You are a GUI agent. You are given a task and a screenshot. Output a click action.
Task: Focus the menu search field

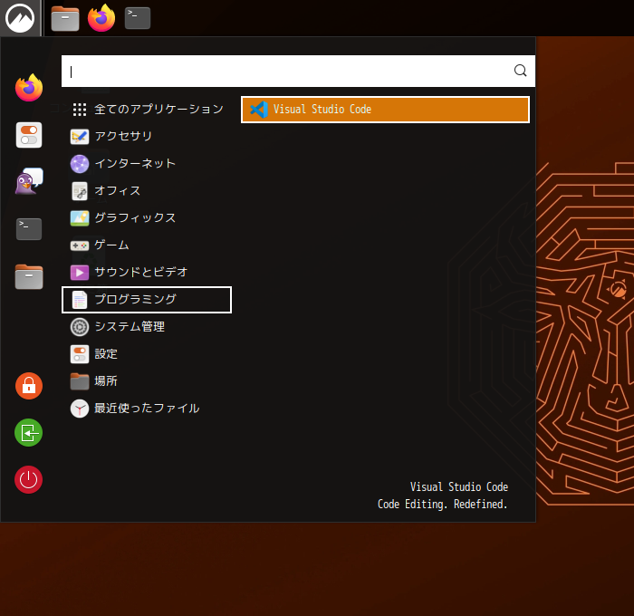click(x=298, y=72)
